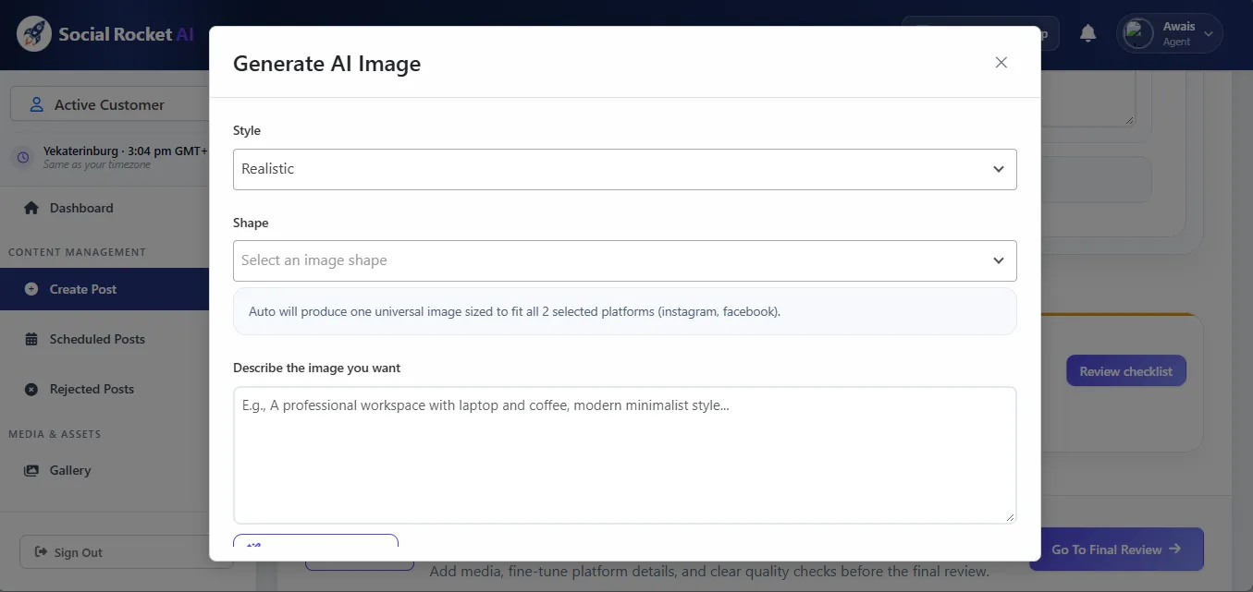The height and width of the screenshot is (592, 1253).
Task: Click the Awais profile avatar
Action: tap(1137, 34)
